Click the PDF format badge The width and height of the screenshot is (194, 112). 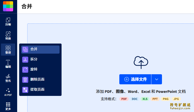(124, 99)
